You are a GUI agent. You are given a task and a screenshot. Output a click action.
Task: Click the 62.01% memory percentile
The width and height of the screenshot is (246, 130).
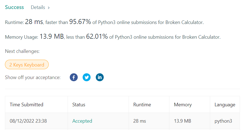(x=97, y=37)
